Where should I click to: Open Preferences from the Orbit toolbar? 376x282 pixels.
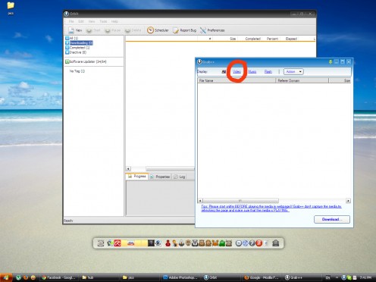coord(212,30)
